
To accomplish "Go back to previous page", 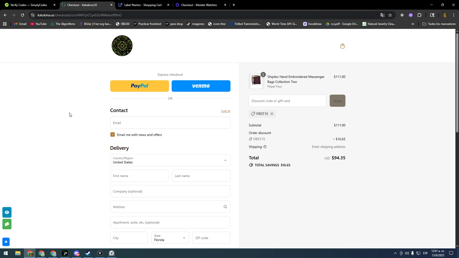I will tap(5, 15).
